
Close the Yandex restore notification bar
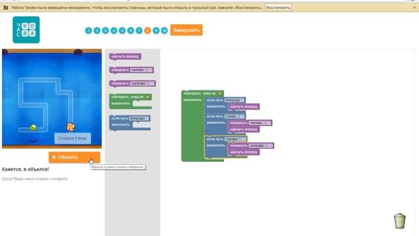414,7
